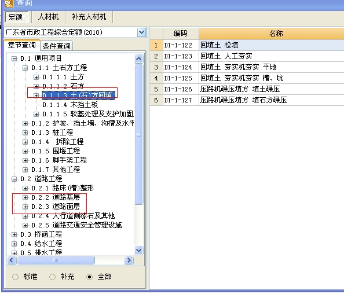This screenshot has height=294, width=344.
Task: Expand the D.2.3 道路面层 node
Action: coord(25,207)
